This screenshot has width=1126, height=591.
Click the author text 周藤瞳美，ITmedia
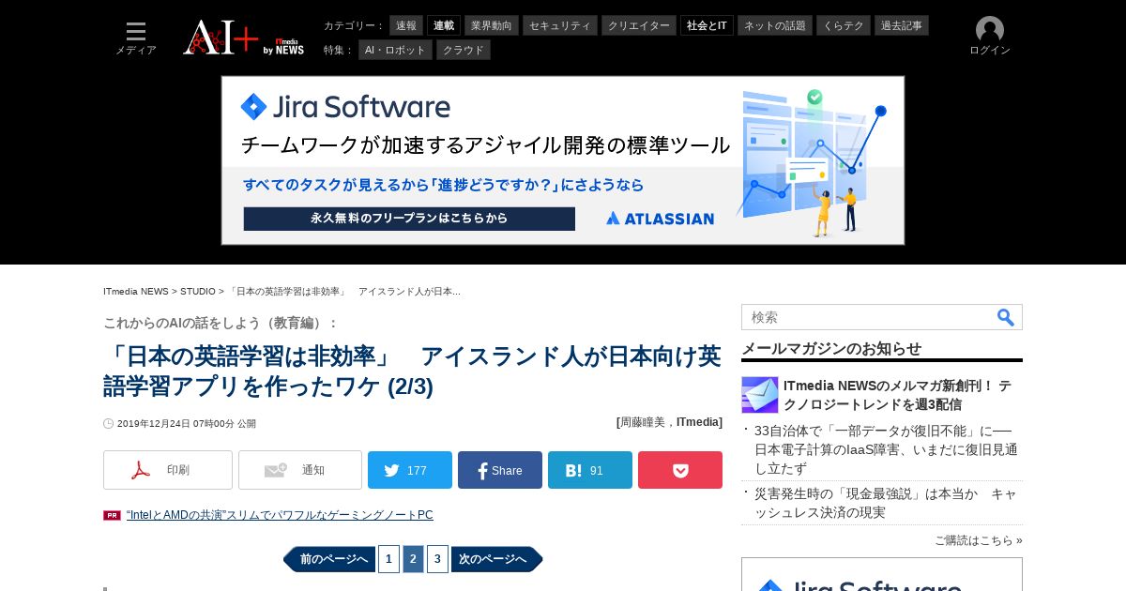[669, 422]
